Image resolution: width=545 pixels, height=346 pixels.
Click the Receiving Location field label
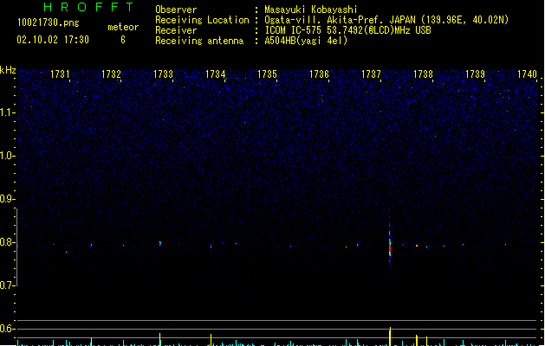pyautogui.click(x=202, y=20)
